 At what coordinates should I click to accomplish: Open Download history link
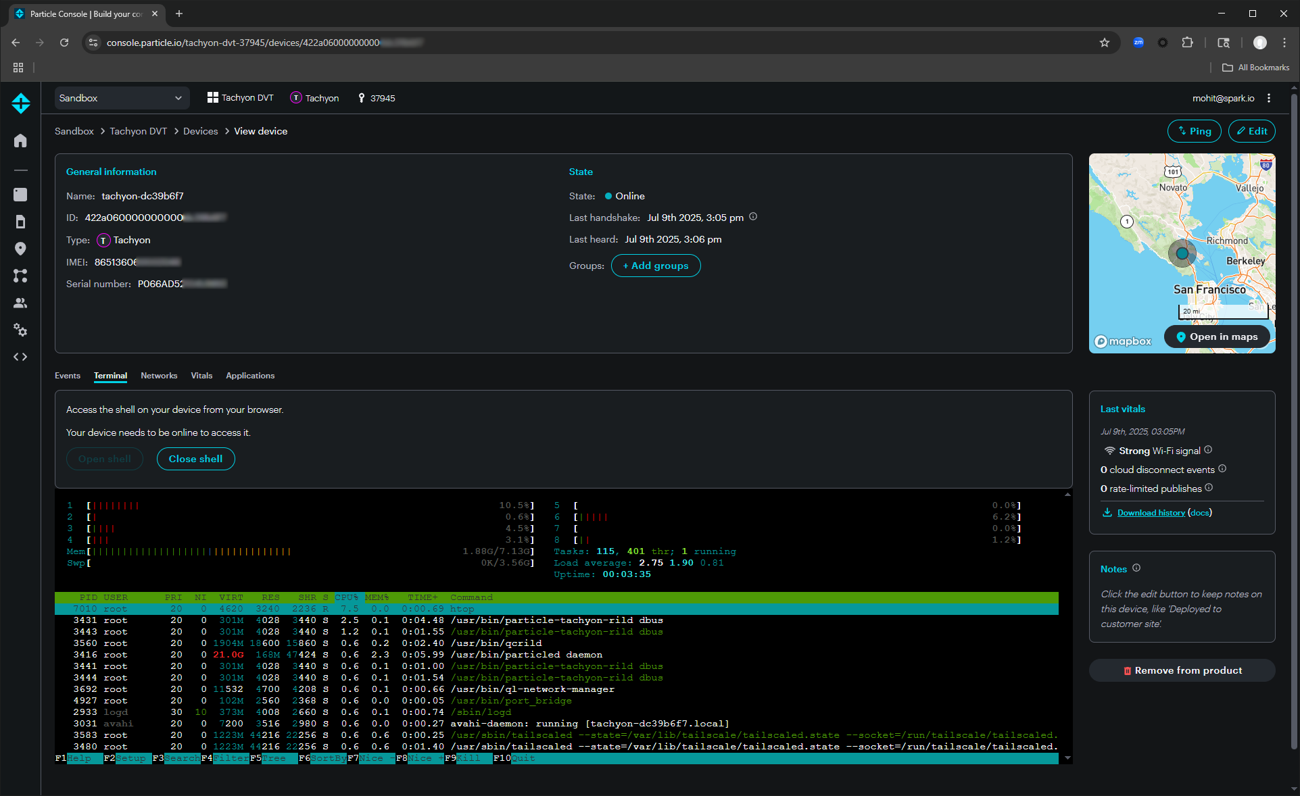tap(1151, 513)
